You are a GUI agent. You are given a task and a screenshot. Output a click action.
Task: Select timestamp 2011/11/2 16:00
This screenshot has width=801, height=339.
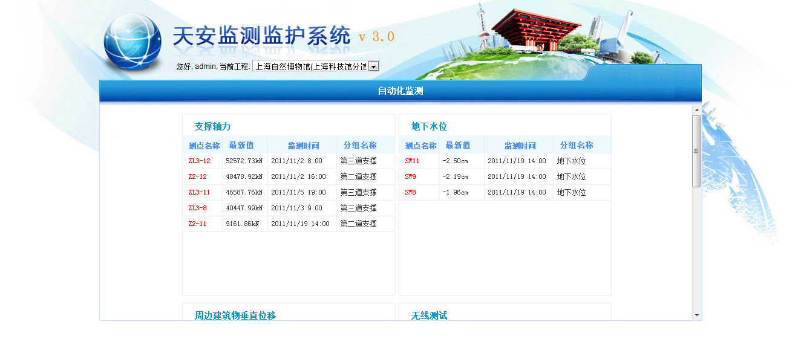point(298,177)
